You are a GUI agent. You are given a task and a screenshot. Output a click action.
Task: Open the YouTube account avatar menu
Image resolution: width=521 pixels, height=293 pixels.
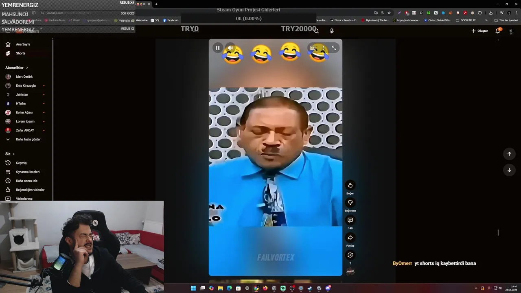(511, 31)
